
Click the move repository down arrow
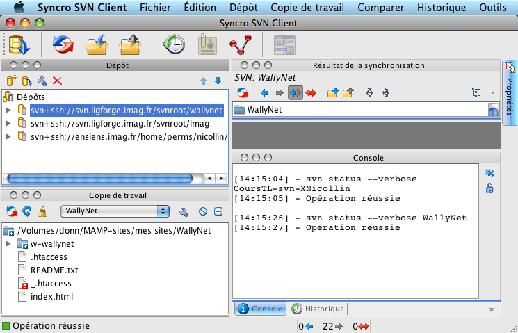218,81
